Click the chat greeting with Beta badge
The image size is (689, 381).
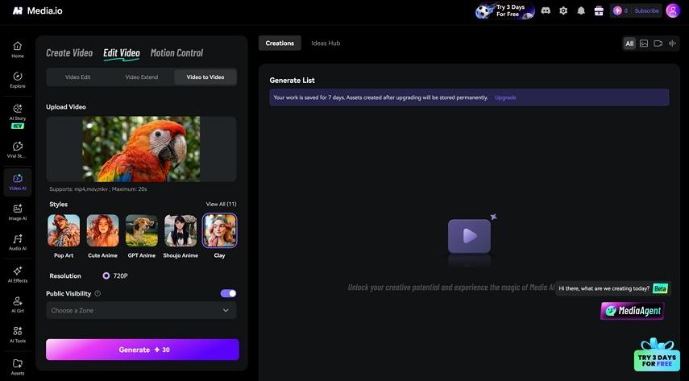pos(613,288)
